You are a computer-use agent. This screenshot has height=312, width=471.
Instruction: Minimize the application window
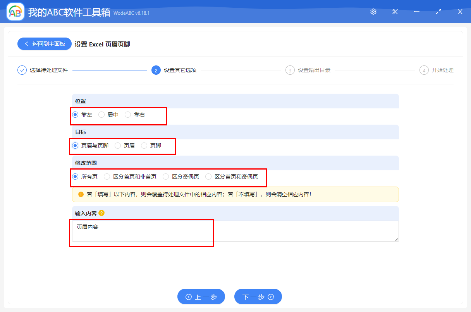417,12
